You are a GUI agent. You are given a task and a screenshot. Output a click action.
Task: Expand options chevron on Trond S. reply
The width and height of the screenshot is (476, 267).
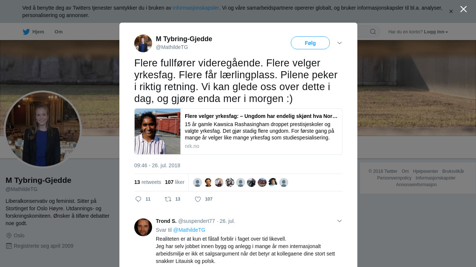point(339,221)
